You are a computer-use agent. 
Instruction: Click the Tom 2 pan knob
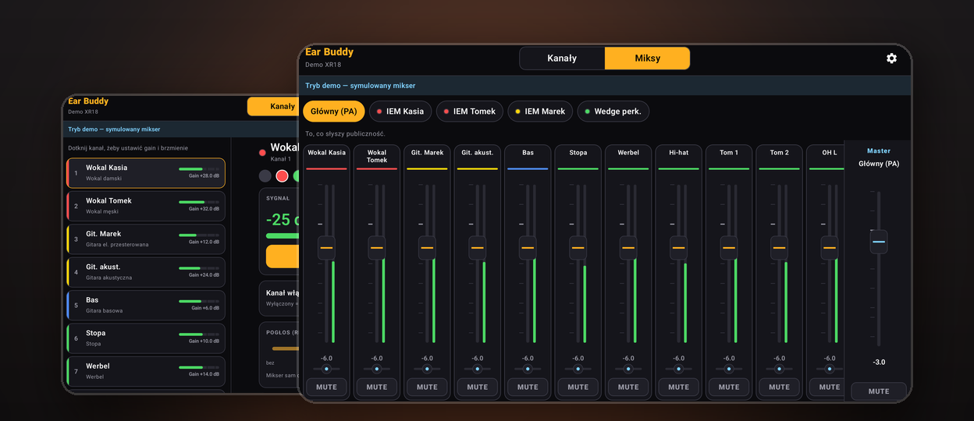779,369
